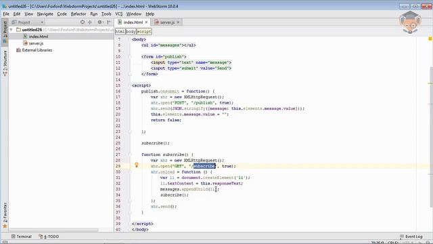Collapse the code fold at line 27 function
433x244 pixels.
[x=130, y=155]
